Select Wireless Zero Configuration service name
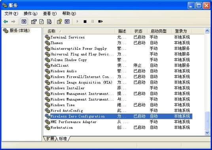 coord(78,116)
